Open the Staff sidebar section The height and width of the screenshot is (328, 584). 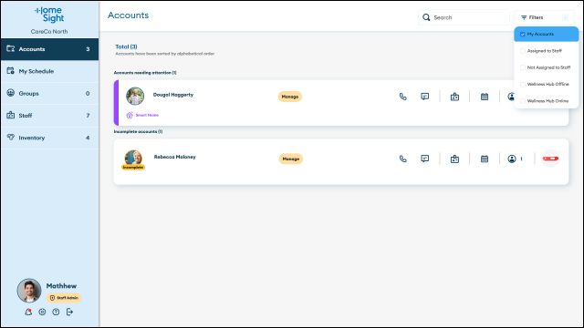pos(49,116)
